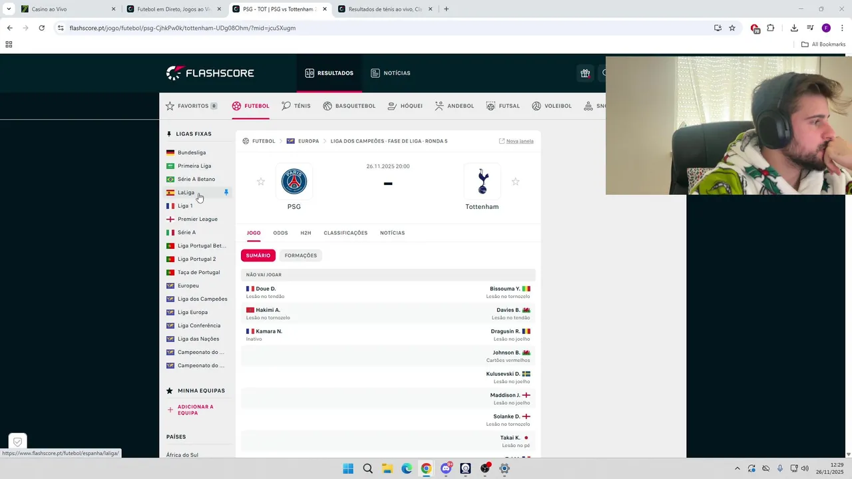The width and height of the screenshot is (852, 479).
Task: Open Liga Europa
Action: coord(192,312)
